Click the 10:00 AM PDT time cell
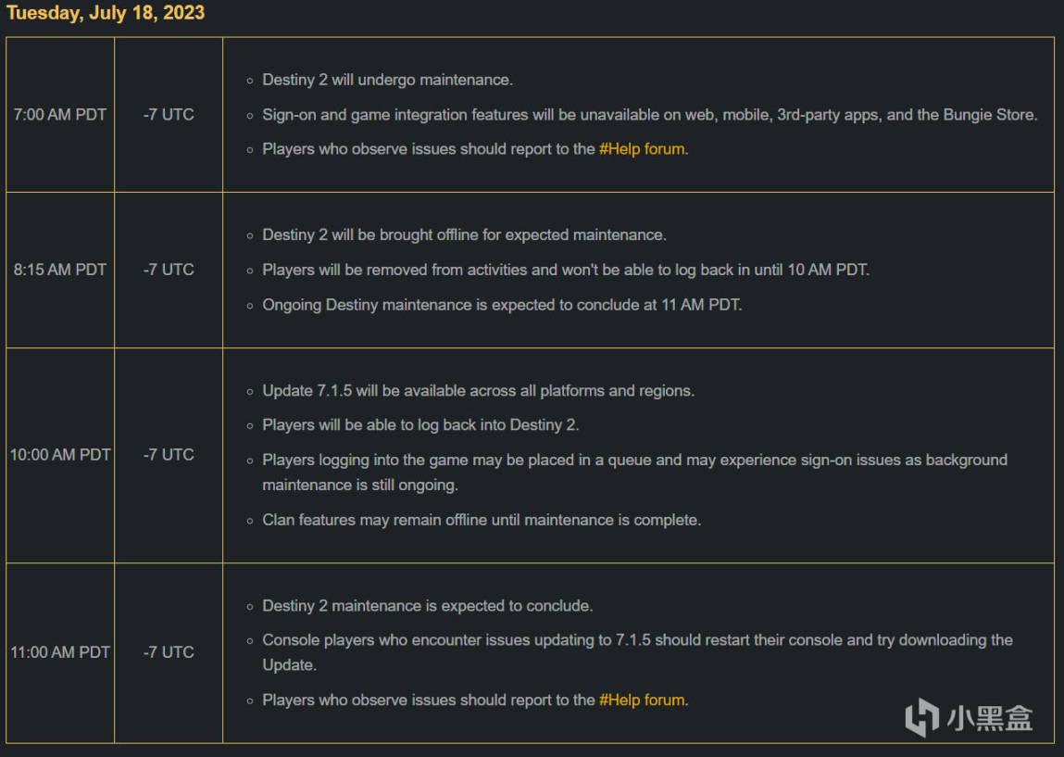The height and width of the screenshot is (757, 1064). [x=59, y=454]
